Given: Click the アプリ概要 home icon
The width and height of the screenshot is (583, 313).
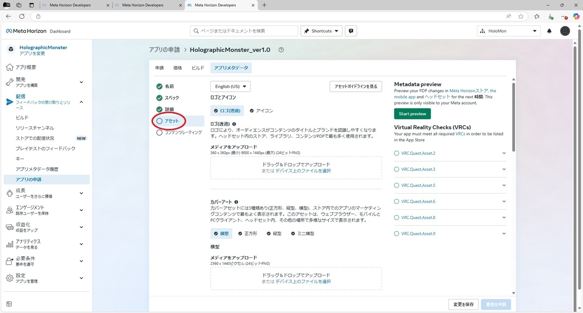Looking at the screenshot, I should pos(10,67).
